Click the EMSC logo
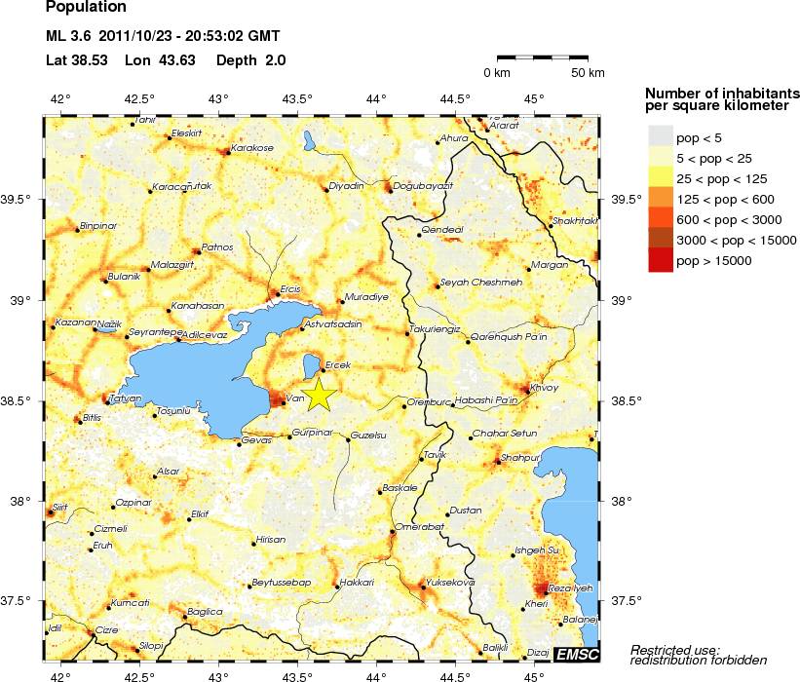 (577, 654)
